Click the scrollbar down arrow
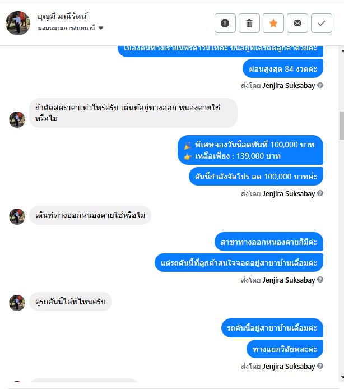This screenshot has height=389, width=344. coord(342,377)
